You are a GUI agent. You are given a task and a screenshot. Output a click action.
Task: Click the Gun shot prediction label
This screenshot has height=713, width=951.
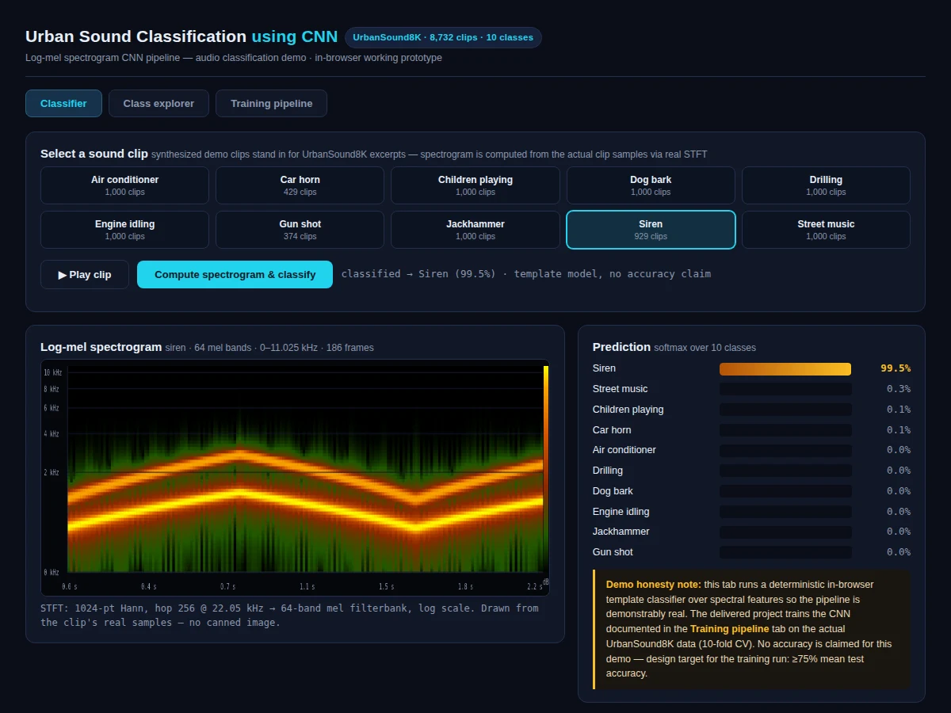613,552
